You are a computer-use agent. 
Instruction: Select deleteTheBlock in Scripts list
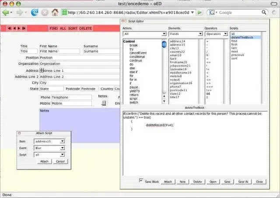[246, 37]
